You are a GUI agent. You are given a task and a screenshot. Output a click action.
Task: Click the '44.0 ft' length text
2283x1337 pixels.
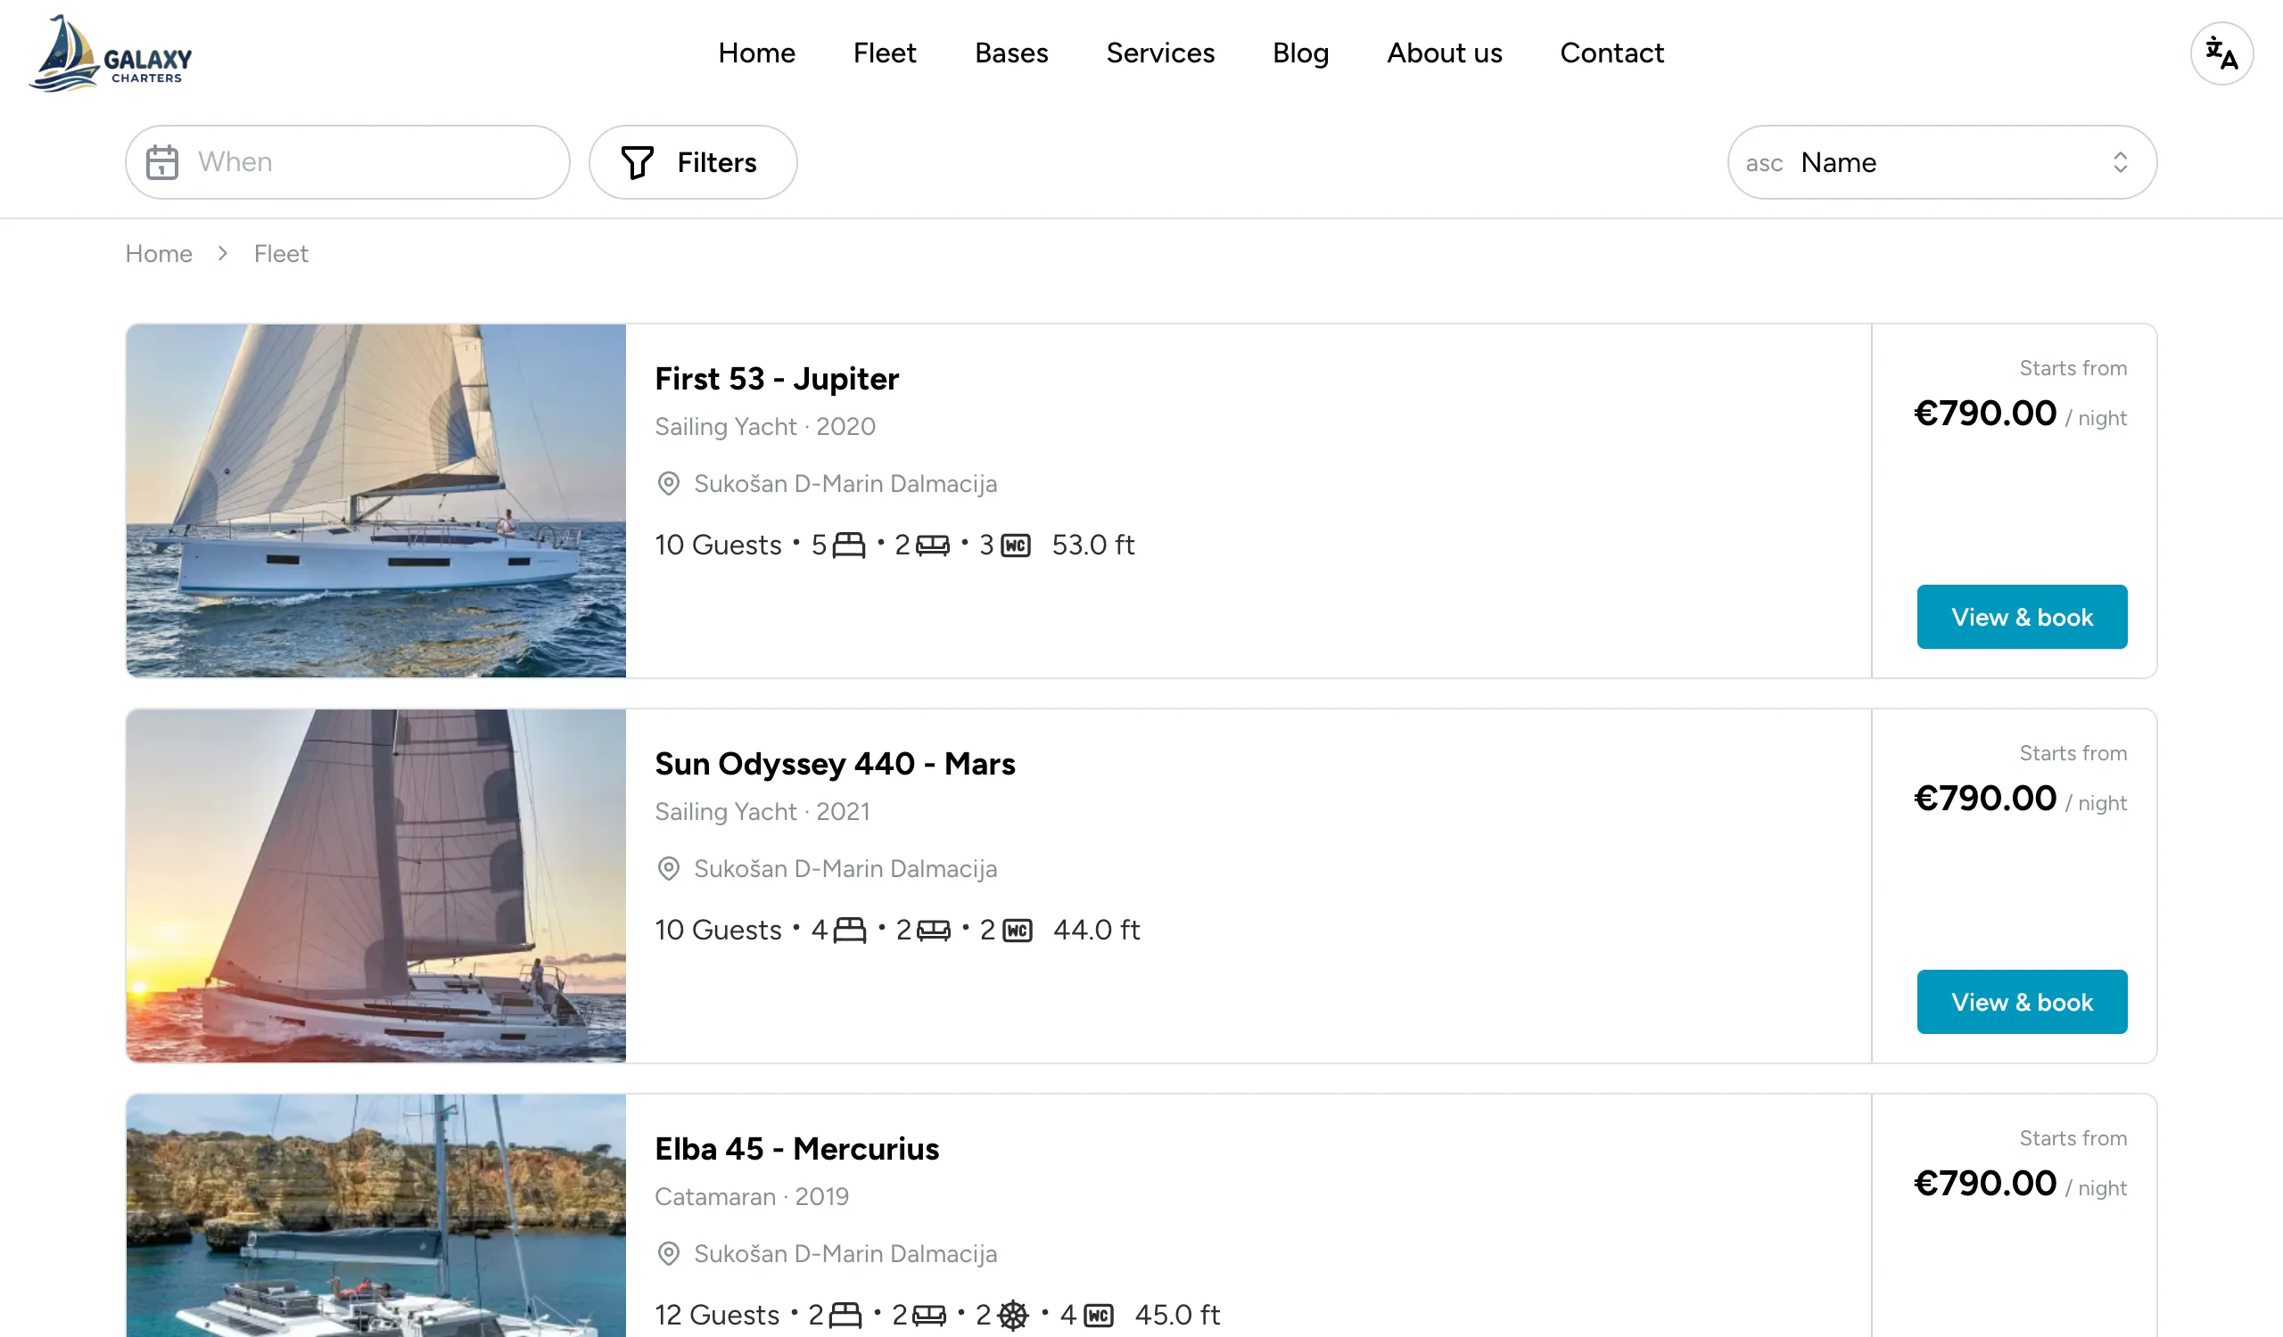coord(1096,930)
